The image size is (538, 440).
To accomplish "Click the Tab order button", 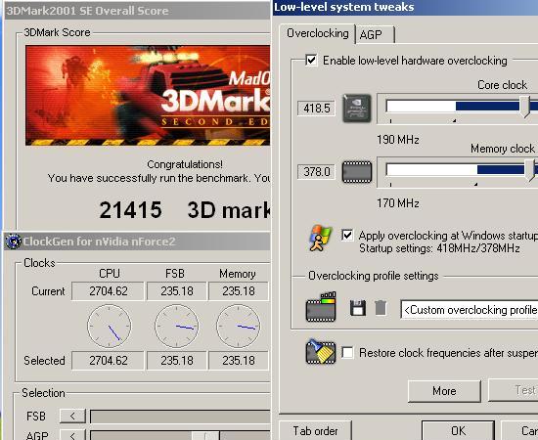I will click(315, 430).
